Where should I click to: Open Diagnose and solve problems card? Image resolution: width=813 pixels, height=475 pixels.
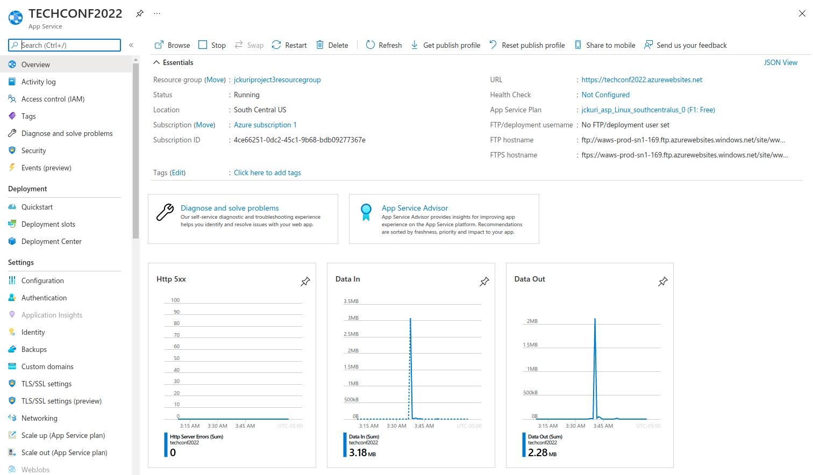pyautogui.click(x=243, y=219)
